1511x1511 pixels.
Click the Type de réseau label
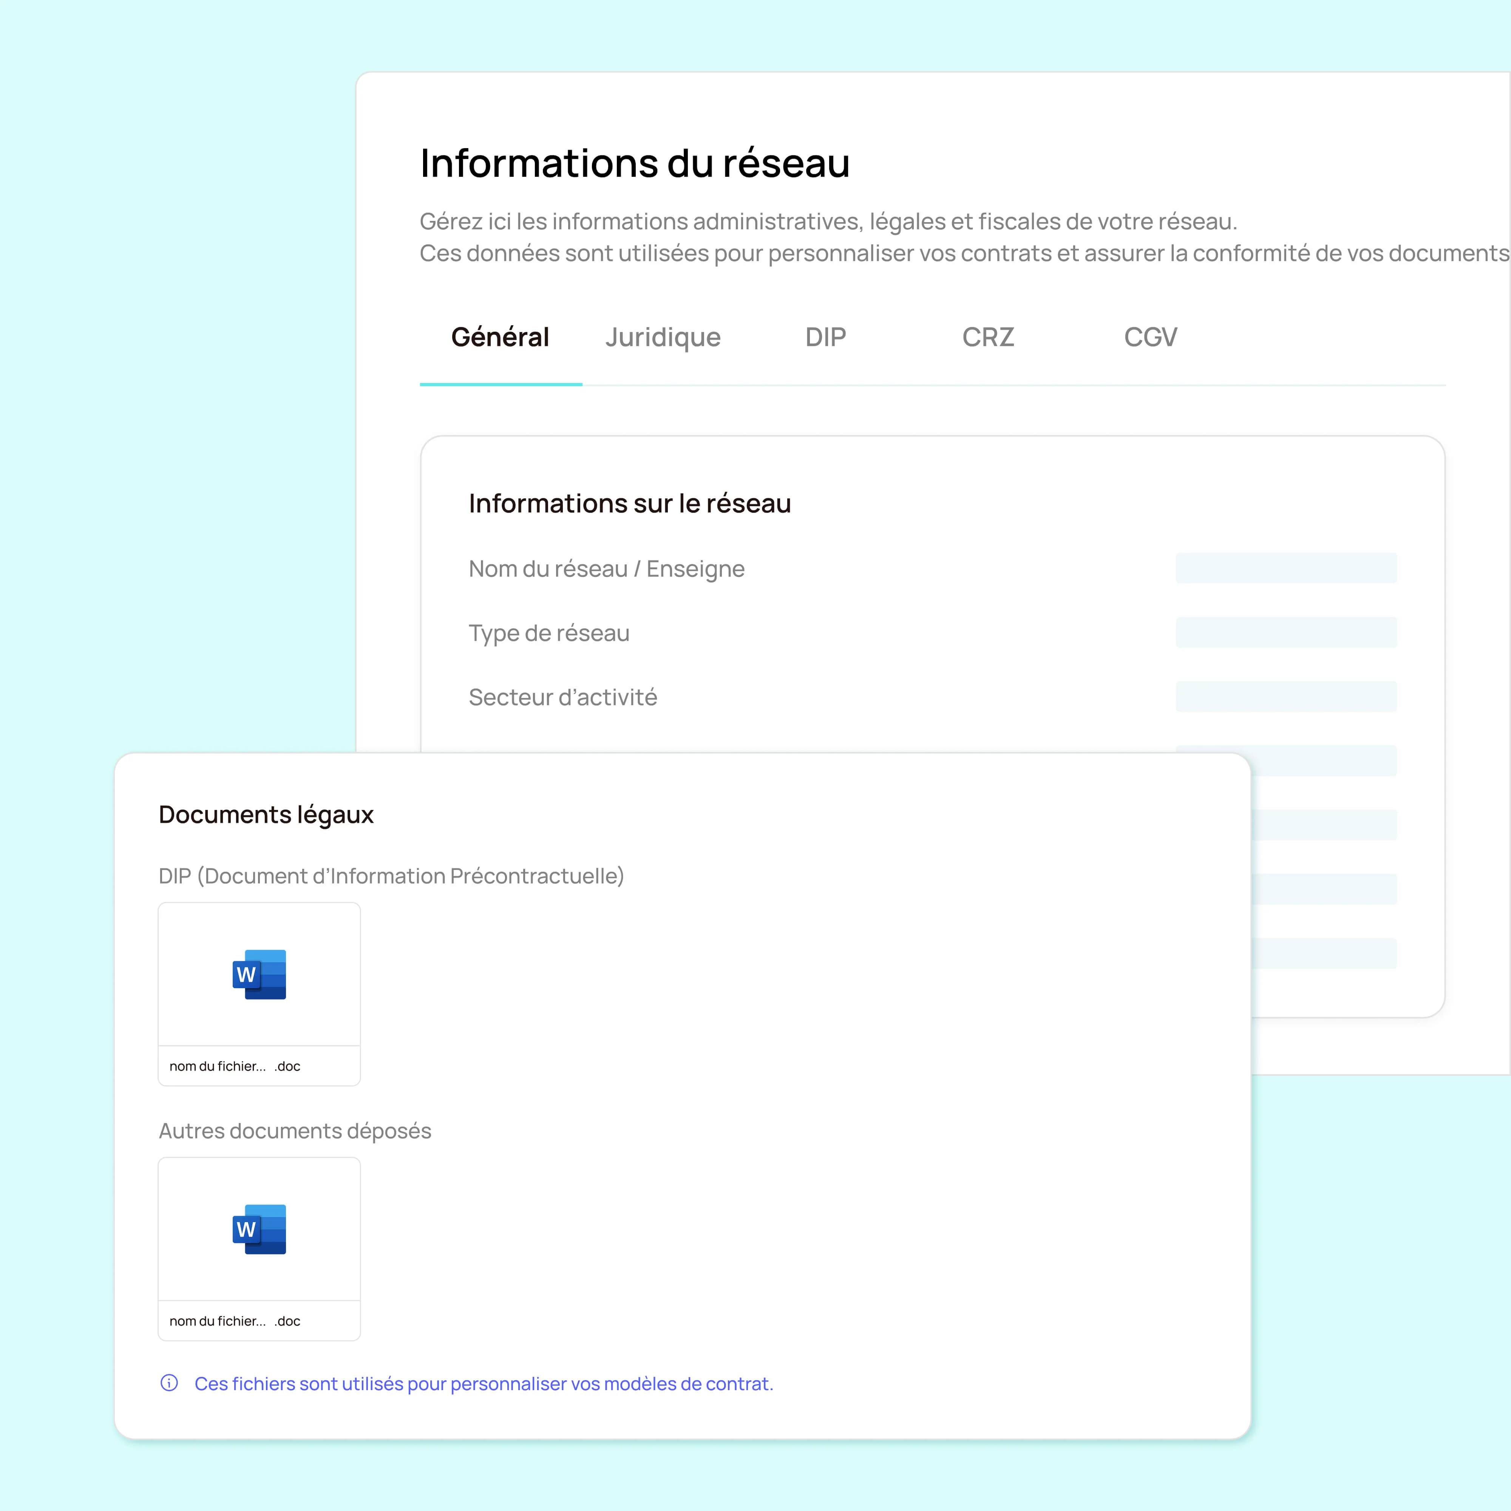pos(548,633)
